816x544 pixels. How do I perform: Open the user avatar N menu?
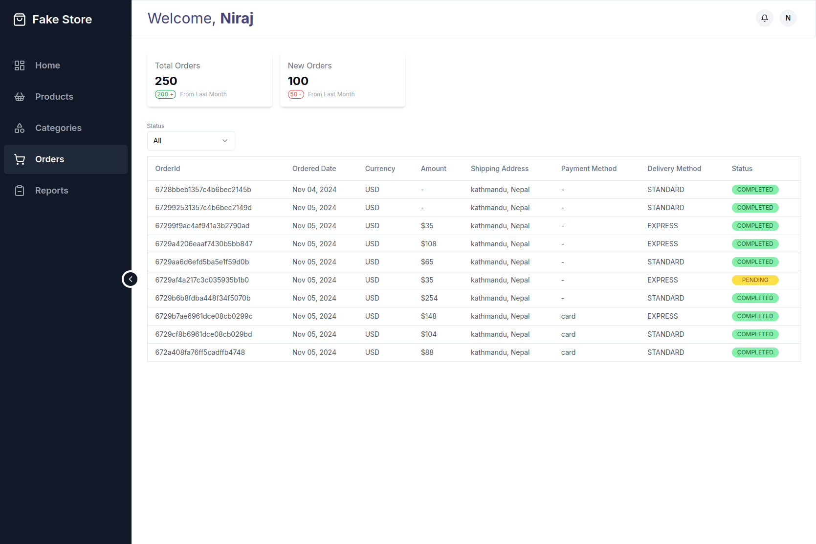788,18
